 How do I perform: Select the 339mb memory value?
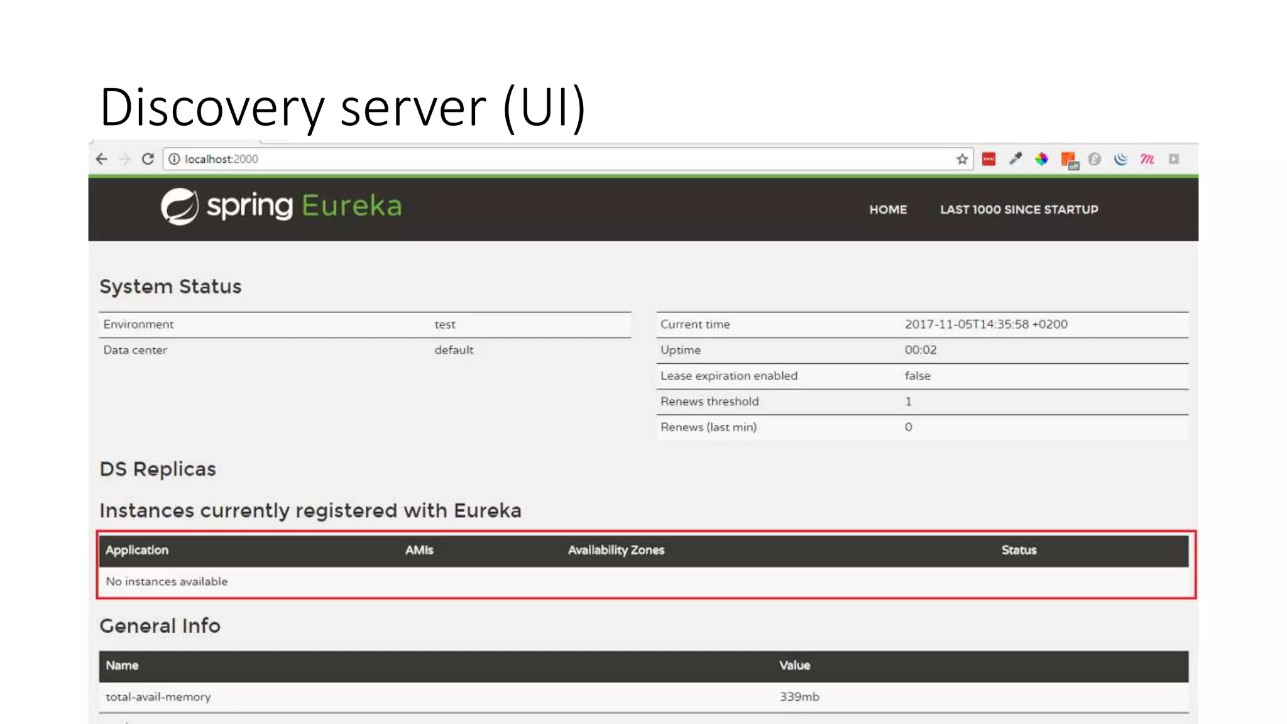click(x=799, y=697)
